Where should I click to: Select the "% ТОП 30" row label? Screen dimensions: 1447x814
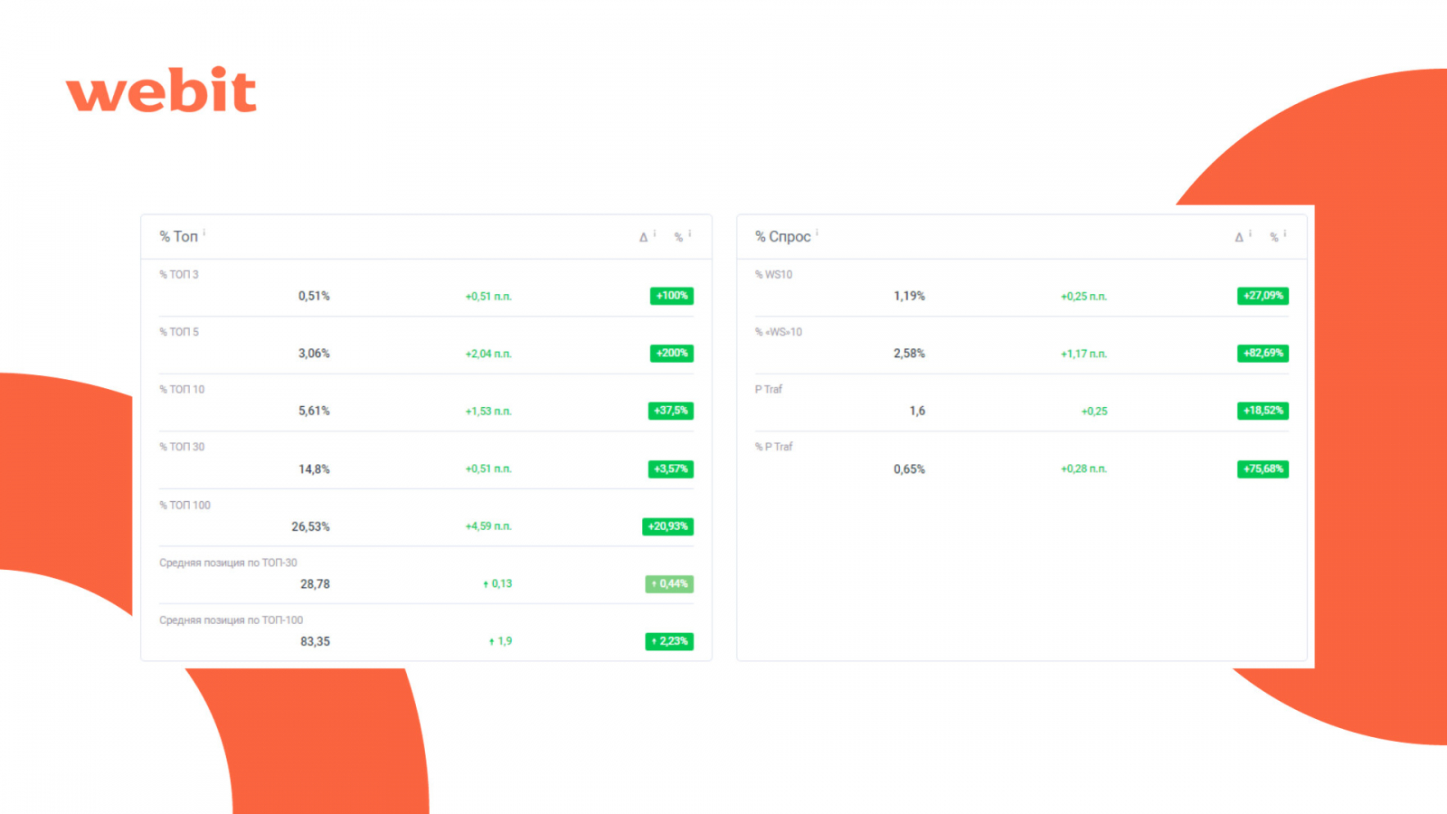(182, 447)
